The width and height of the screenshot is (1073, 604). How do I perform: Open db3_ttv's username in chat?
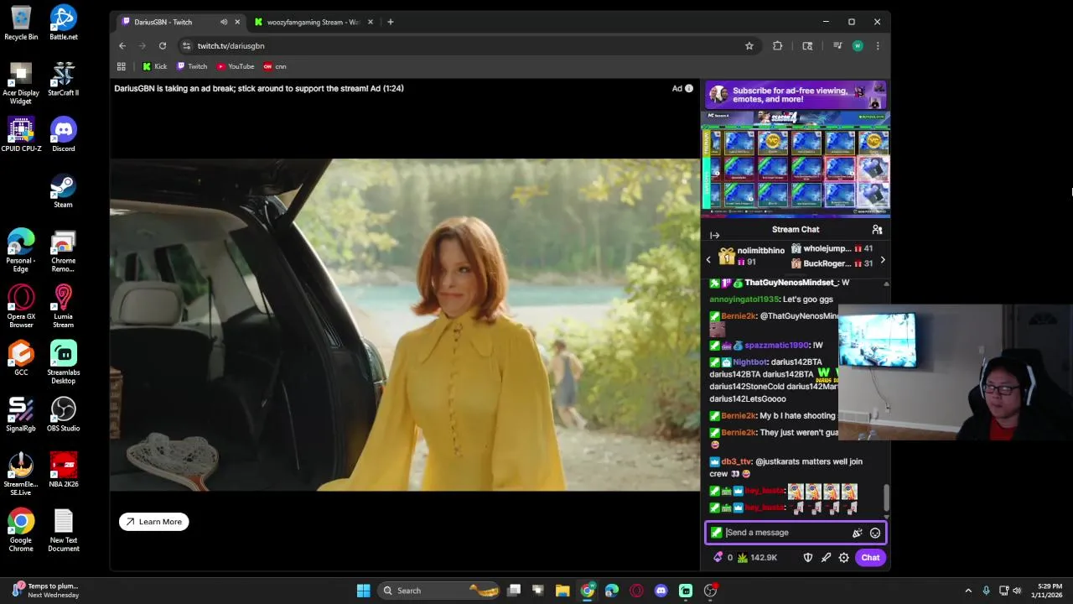coord(737,461)
